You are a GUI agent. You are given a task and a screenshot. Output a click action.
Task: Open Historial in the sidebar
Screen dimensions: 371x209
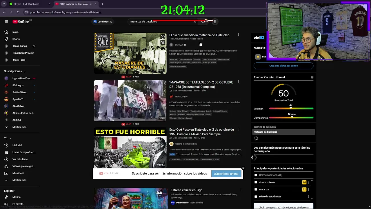coord(17,145)
